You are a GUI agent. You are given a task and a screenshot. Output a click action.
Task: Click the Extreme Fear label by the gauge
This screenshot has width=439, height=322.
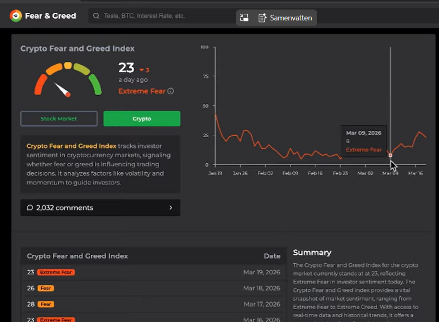pyautogui.click(x=142, y=91)
